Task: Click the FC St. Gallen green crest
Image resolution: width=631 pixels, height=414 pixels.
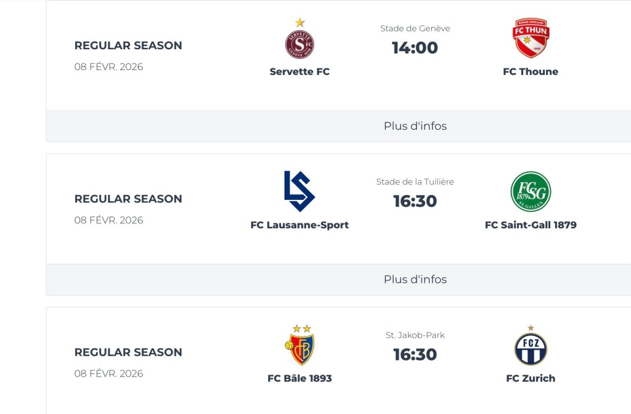Action: [x=531, y=192]
